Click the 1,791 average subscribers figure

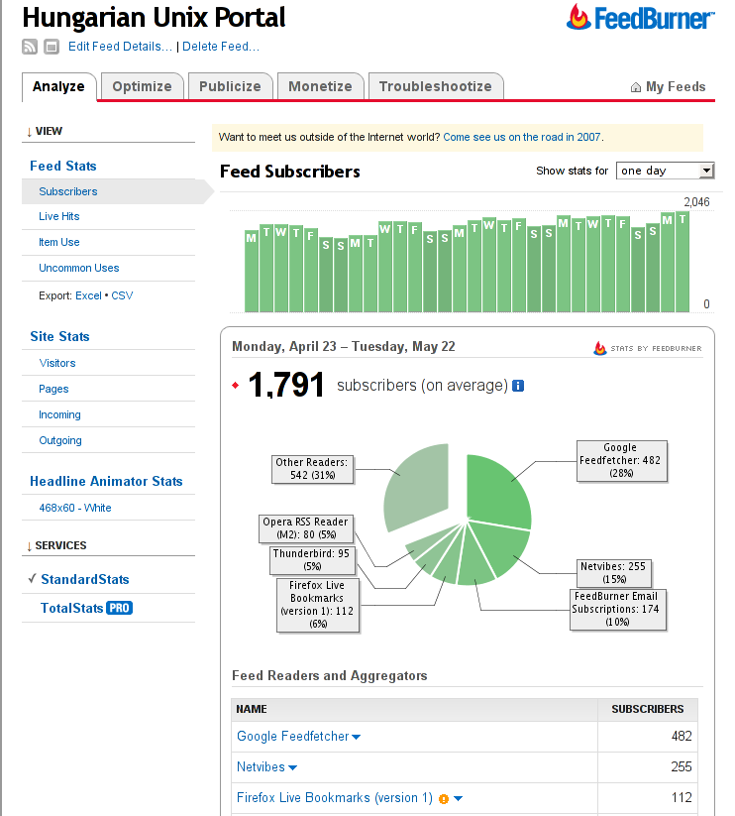286,385
